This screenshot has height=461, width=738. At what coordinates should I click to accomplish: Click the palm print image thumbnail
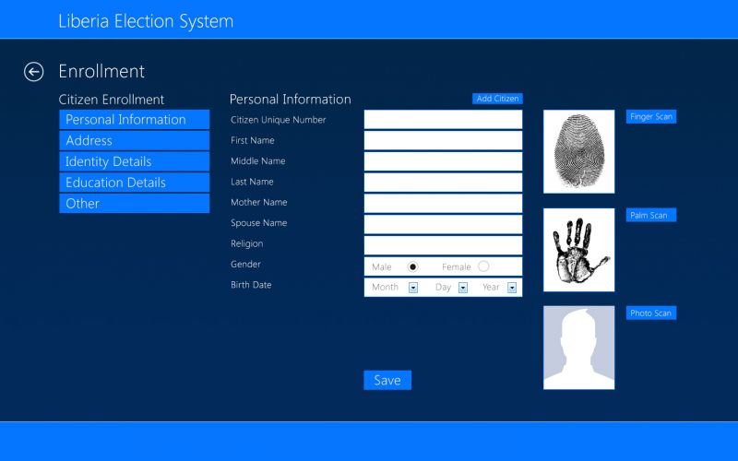point(579,250)
